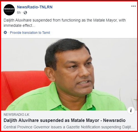The width and height of the screenshot is (138, 132).
Task: Click the NewsRadio round profile avatar
Action: (9, 10)
